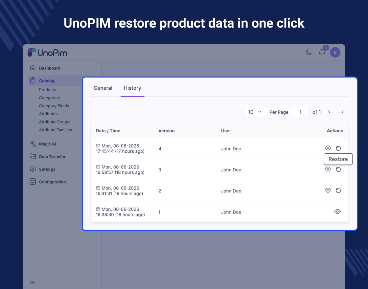Open Magic AI in sidebar
Screen dimensions: 368x289
tap(47, 144)
